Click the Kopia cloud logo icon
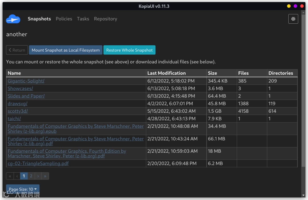 [x=13, y=19]
